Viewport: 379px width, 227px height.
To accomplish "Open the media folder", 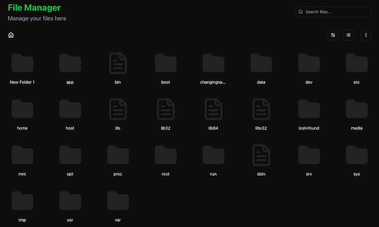I will tap(356, 109).
